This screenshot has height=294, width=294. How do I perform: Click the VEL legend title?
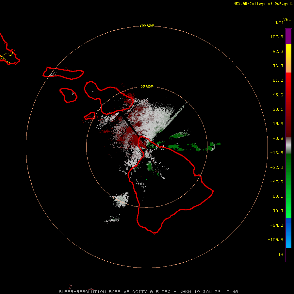coord(287,20)
